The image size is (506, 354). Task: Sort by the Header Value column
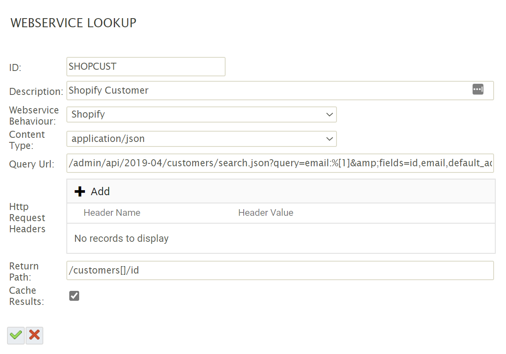tap(266, 213)
